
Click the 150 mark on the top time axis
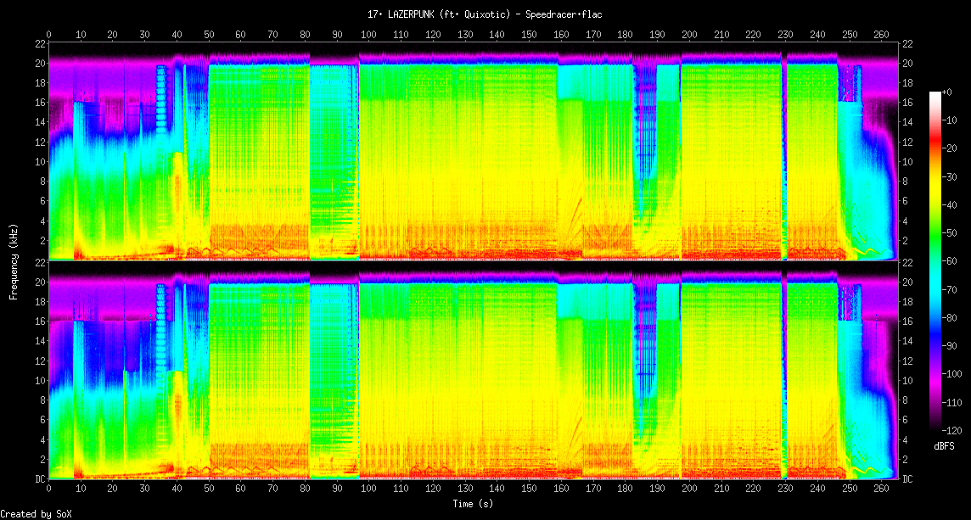click(529, 35)
